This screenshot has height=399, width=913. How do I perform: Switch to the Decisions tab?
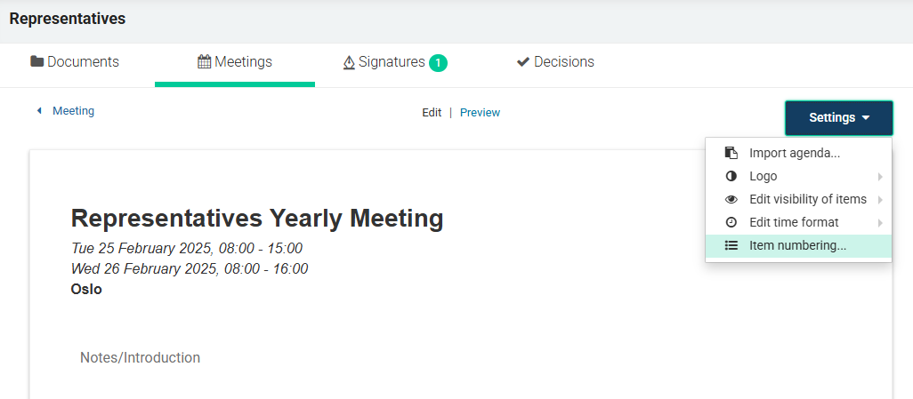pos(555,61)
